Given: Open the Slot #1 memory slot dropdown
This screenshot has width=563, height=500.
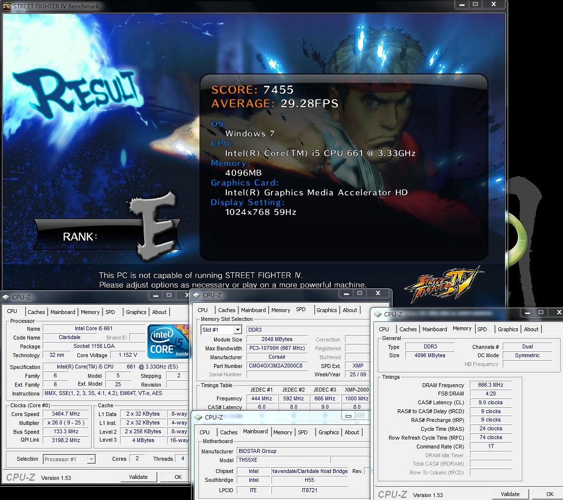Looking at the screenshot, I should point(238,330).
